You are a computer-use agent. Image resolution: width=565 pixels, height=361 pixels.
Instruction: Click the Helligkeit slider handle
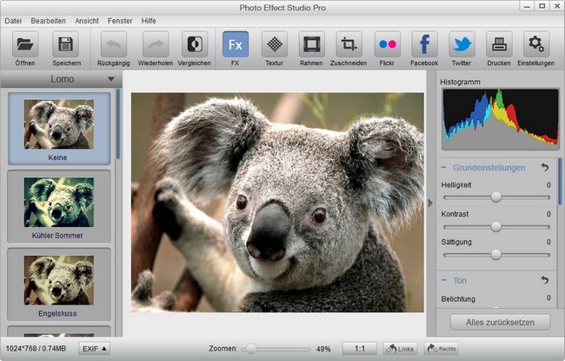tap(496, 197)
